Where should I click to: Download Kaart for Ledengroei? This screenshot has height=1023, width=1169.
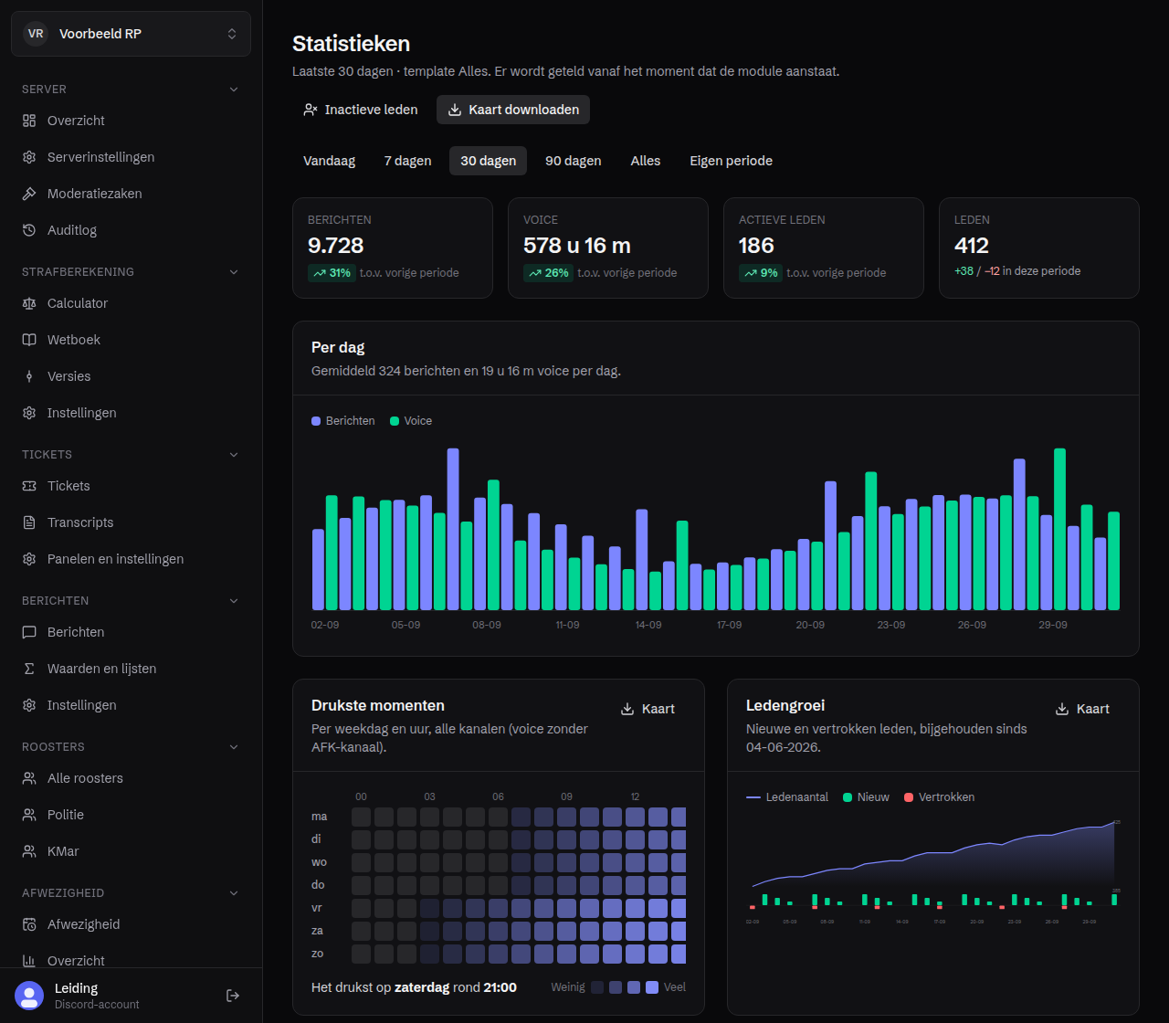point(1082,709)
